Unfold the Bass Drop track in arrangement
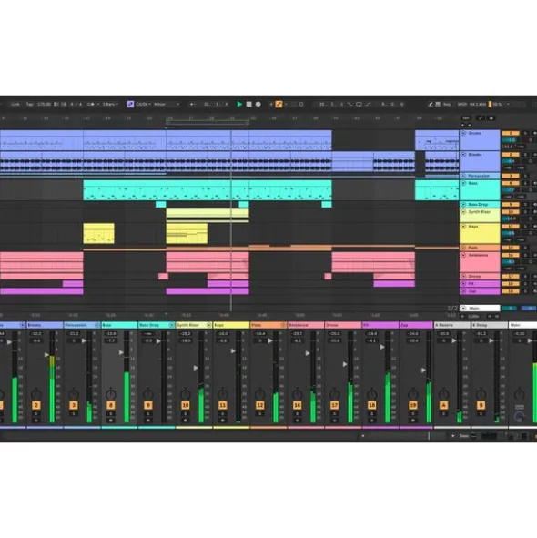 coord(463,205)
